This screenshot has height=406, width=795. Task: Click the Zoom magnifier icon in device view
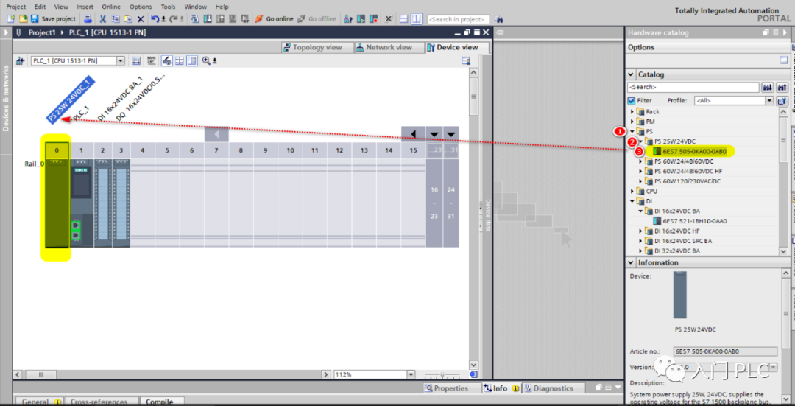pos(206,61)
